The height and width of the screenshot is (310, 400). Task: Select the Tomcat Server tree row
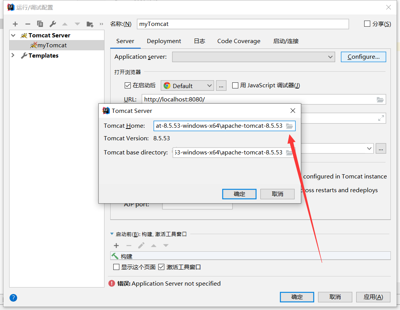57,35
